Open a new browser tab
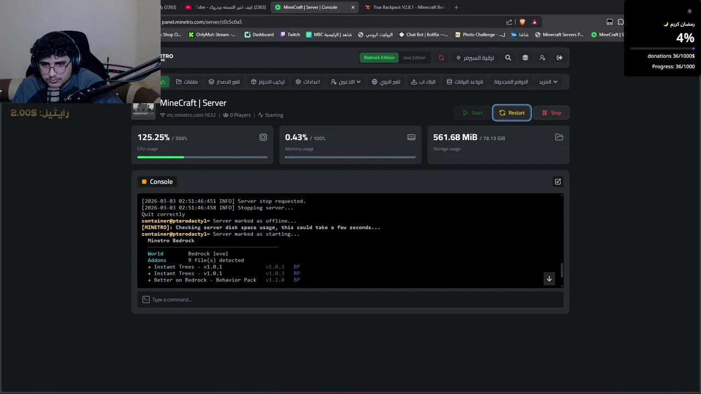701x394 pixels. click(x=456, y=7)
